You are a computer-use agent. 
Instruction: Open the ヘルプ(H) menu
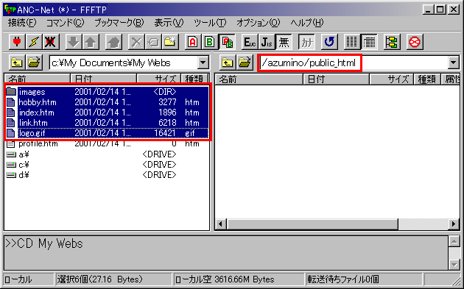(307, 23)
